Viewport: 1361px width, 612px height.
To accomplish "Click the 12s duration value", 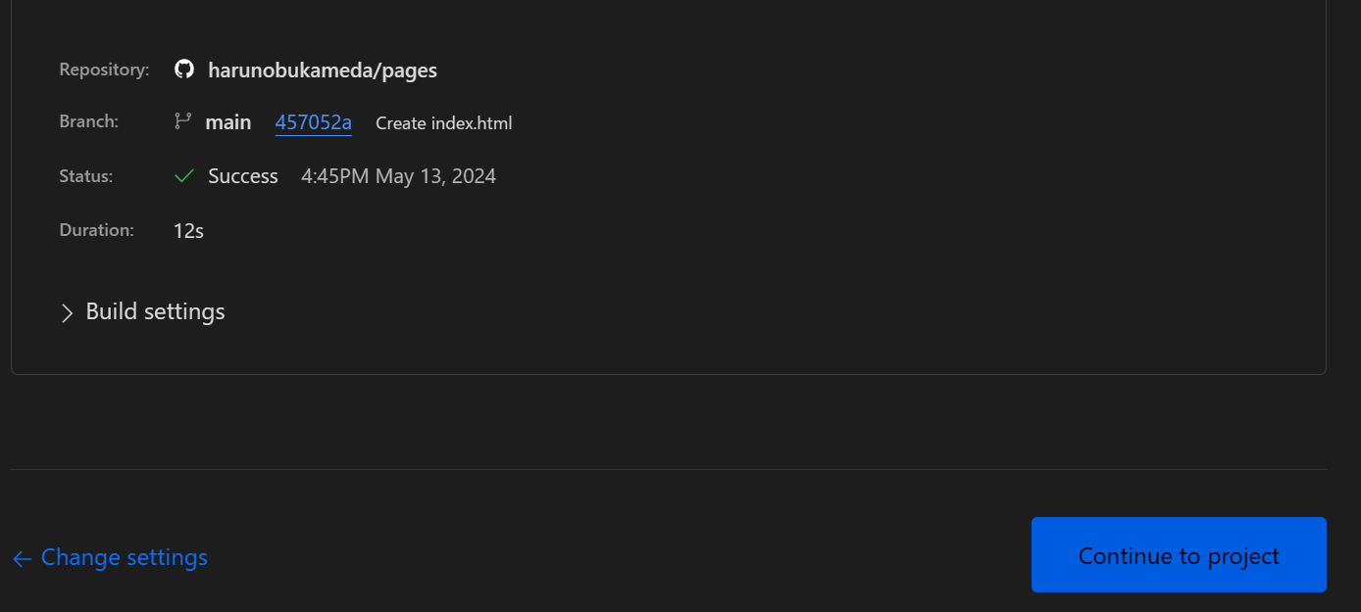I will (x=188, y=231).
